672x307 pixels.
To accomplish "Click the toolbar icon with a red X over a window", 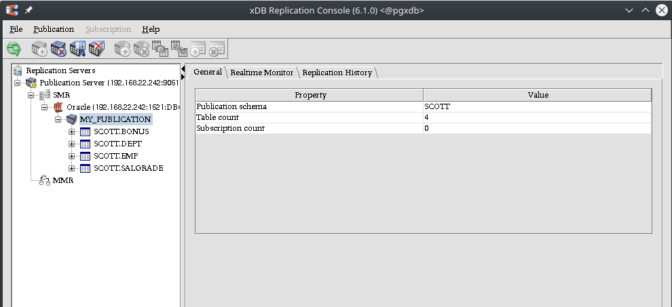I will tap(96, 49).
